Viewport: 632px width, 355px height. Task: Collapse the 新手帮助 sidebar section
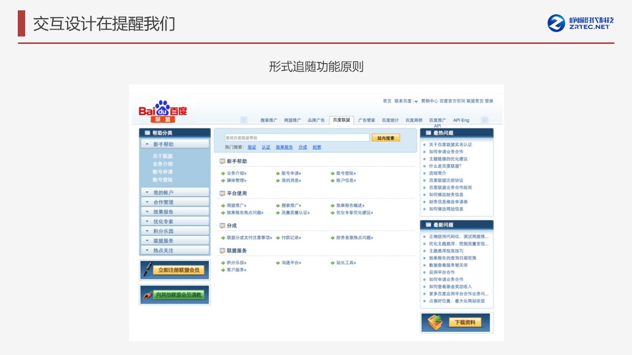pos(175,144)
